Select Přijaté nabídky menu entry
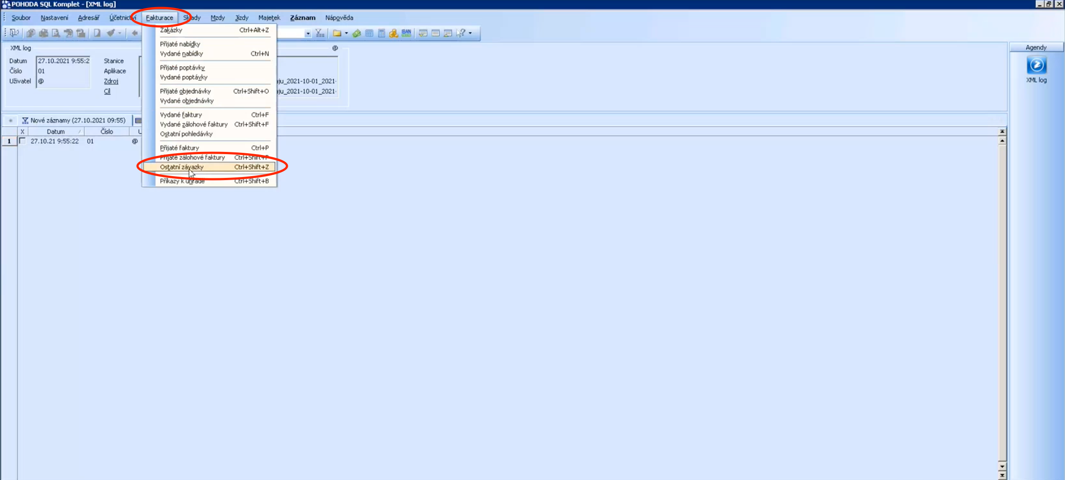The width and height of the screenshot is (1065, 480). point(209,44)
